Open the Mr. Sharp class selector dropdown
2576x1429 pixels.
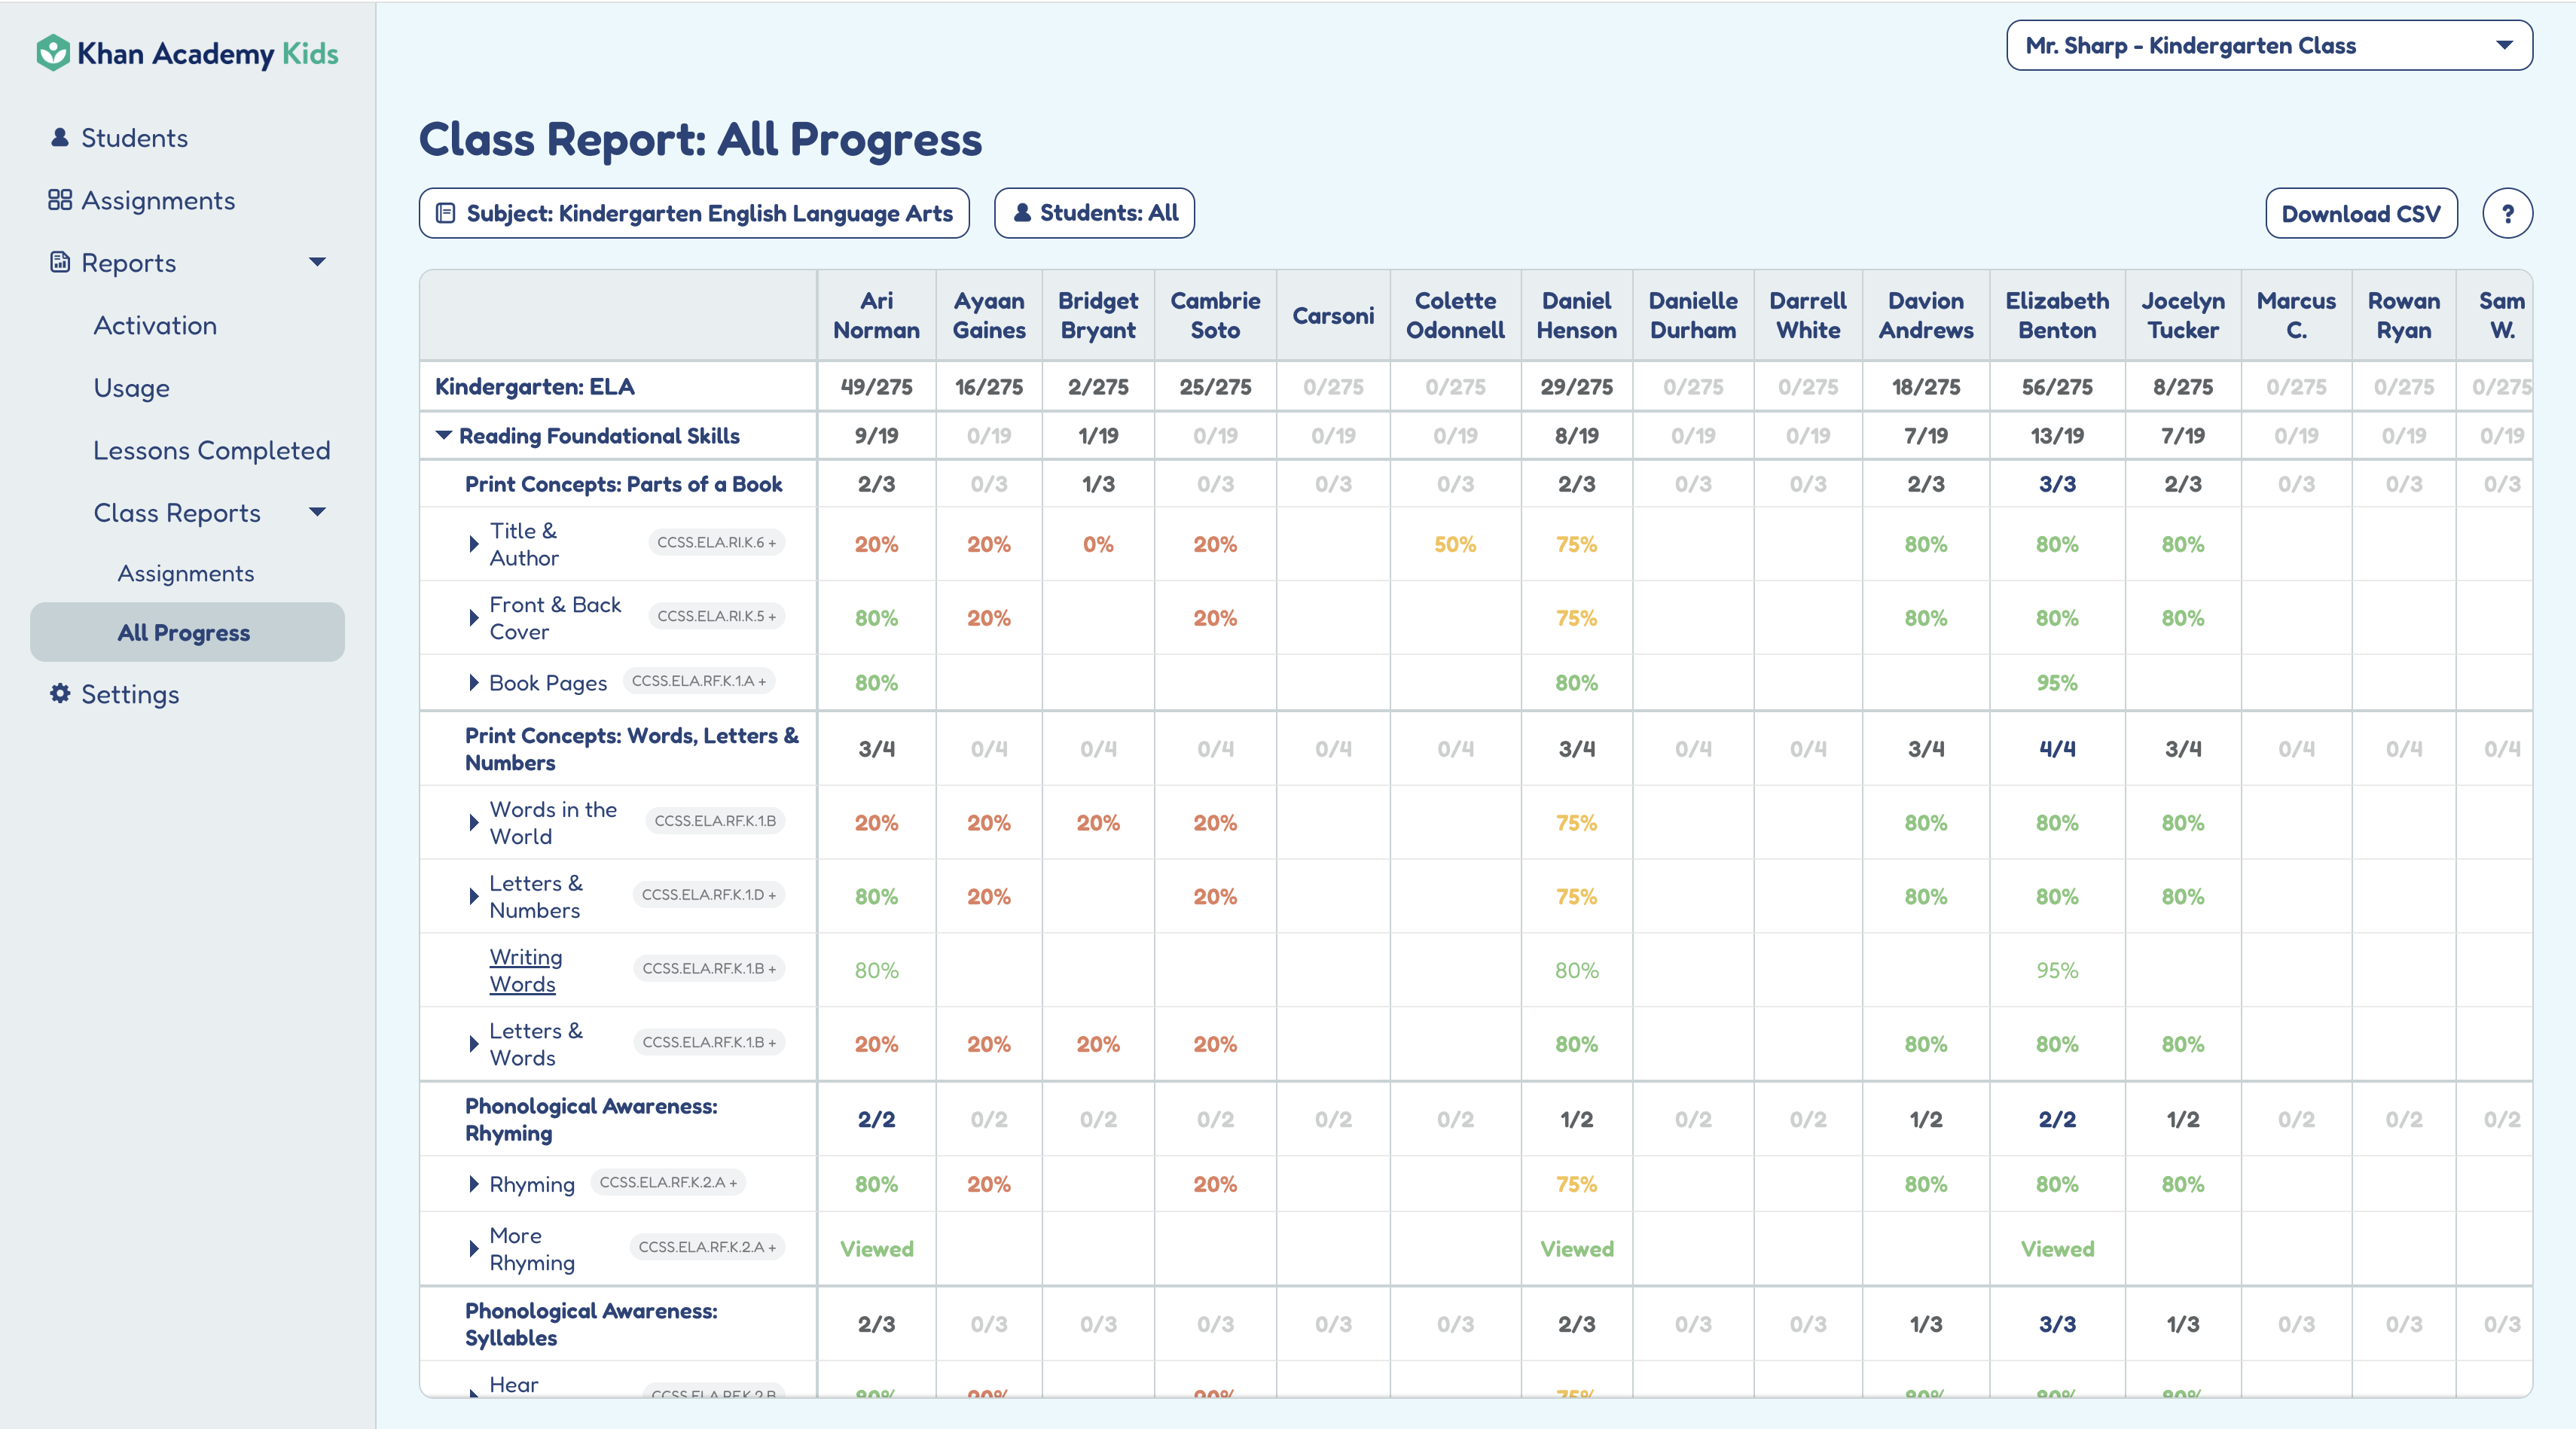tap(2269, 46)
